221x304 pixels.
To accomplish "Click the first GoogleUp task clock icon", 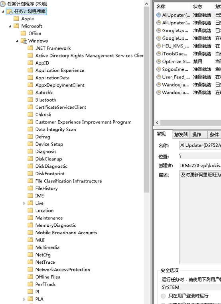I will 159,30.
